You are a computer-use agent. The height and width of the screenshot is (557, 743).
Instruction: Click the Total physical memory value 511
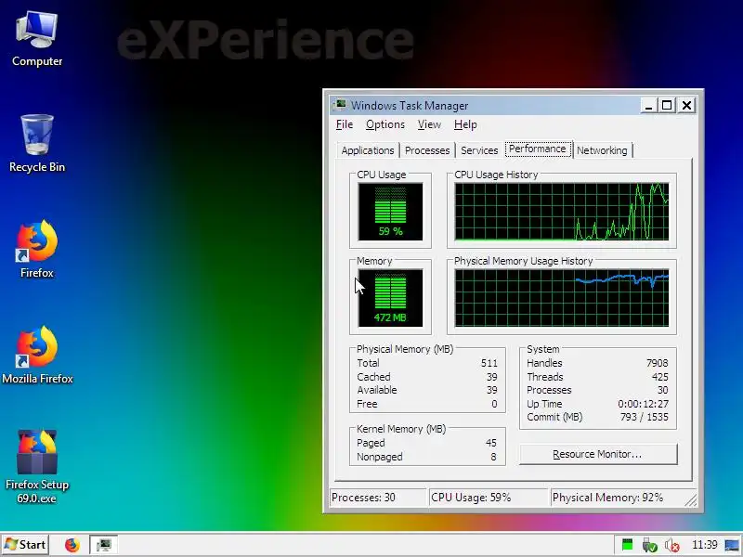pos(489,363)
